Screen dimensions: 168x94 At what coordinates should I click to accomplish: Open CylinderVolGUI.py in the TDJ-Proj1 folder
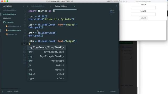(15, 30)
